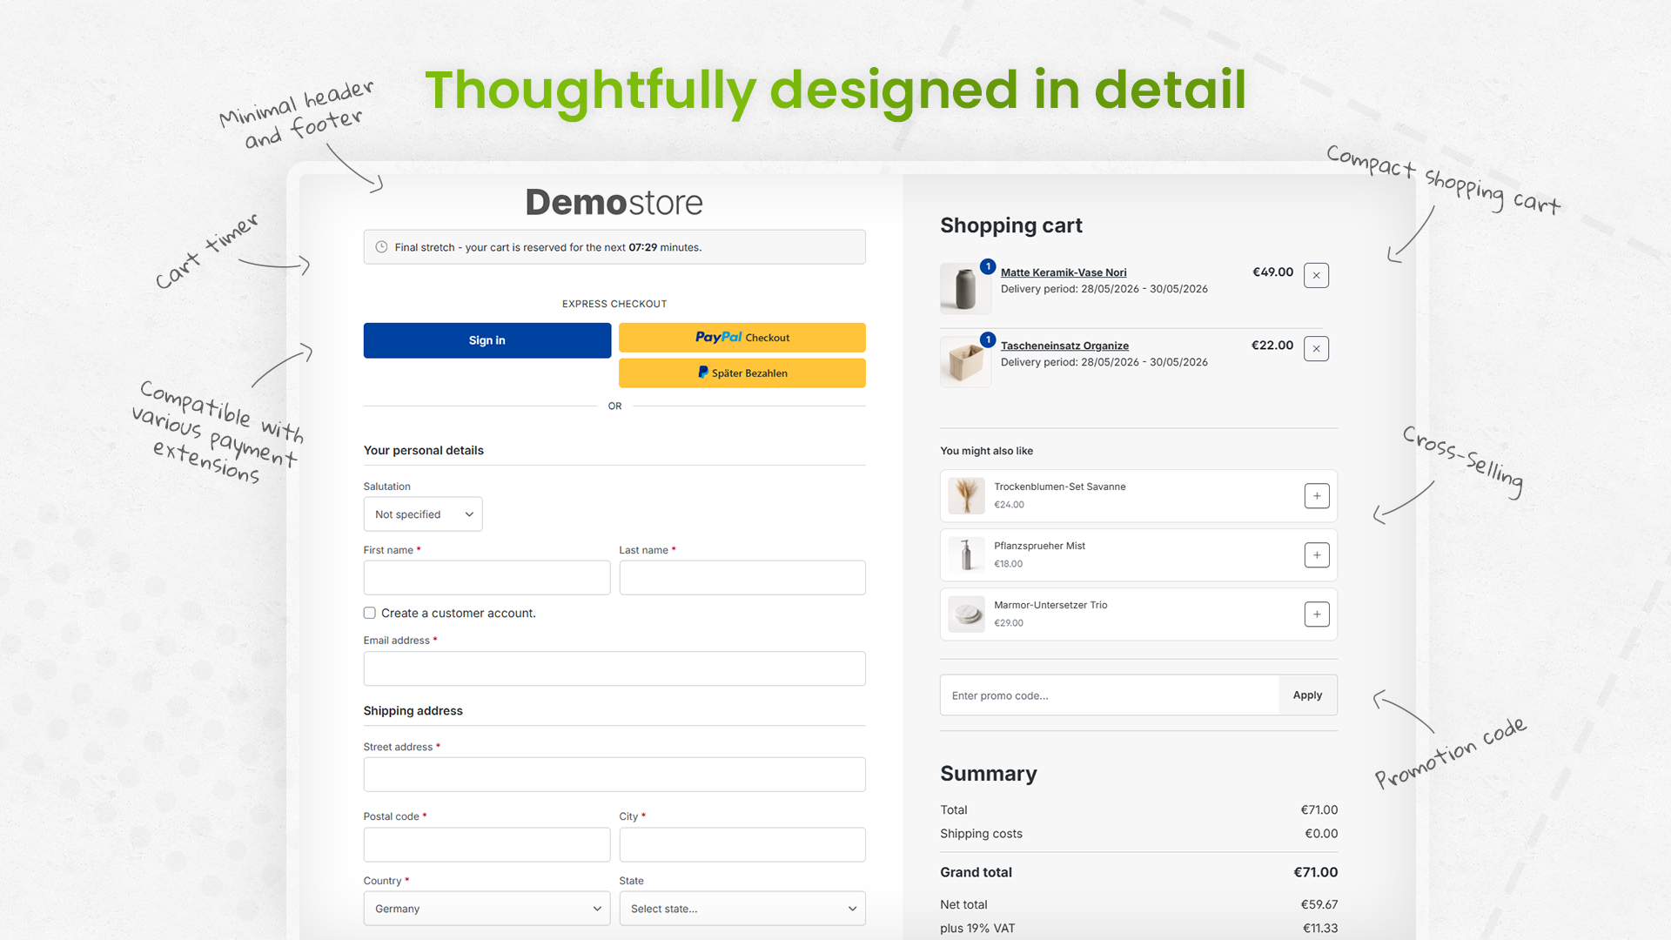This screenshot has width=1671, height=940.
Task: Open Marmor-Untersetzer Trio product image
Action: point(966,614)
